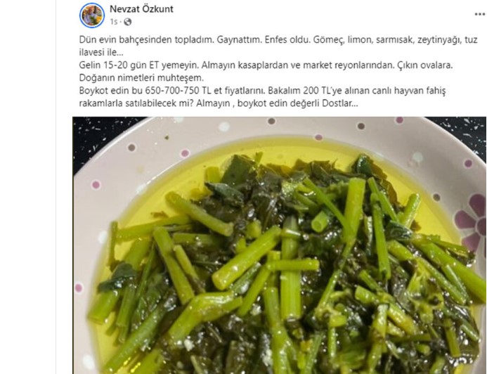
Task: Open Nevzat Özkunt's profile picture avatar
Action: tap(92, 15)
